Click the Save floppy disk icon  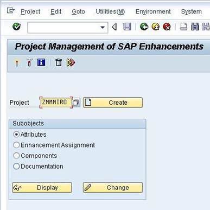coord(127,27)
